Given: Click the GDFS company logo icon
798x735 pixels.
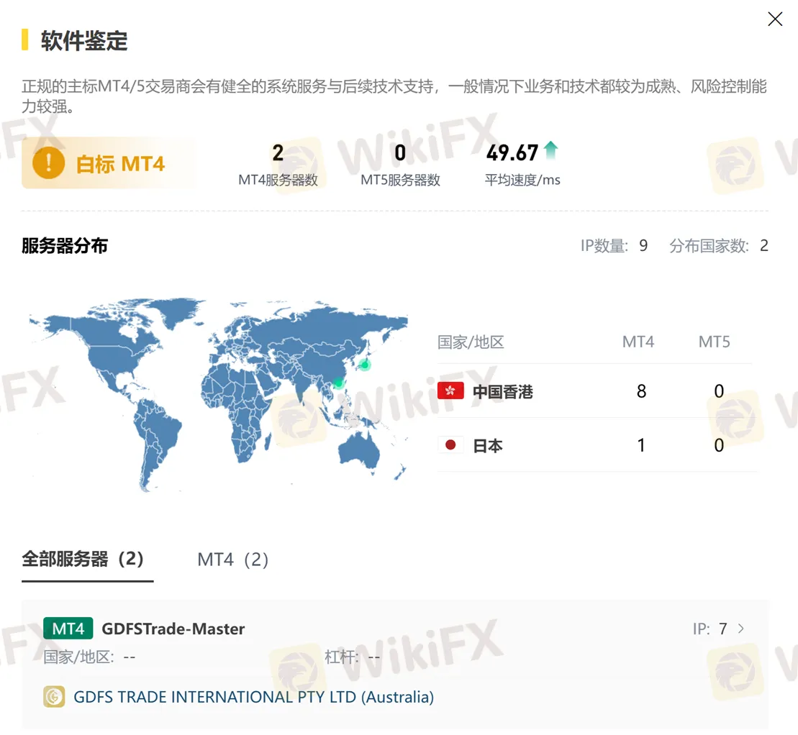Looking at the screenshot, I should 54,696.
